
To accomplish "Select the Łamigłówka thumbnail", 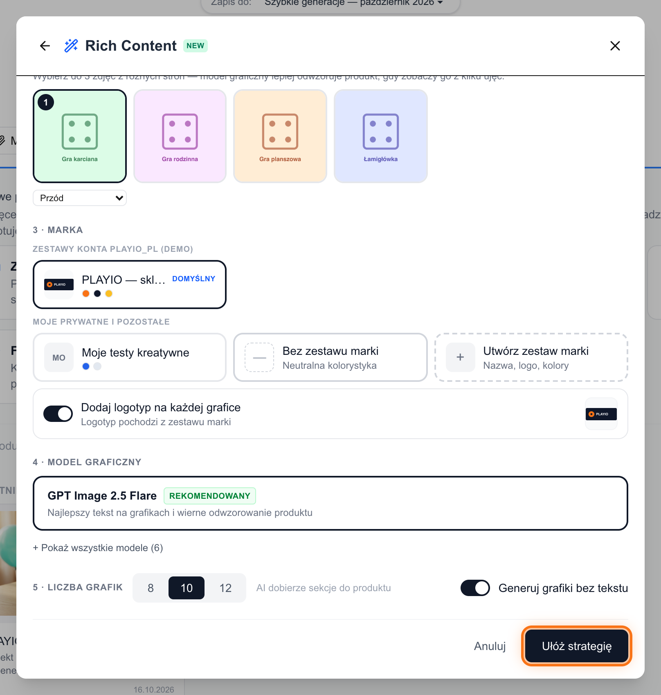I will [381, 136].
